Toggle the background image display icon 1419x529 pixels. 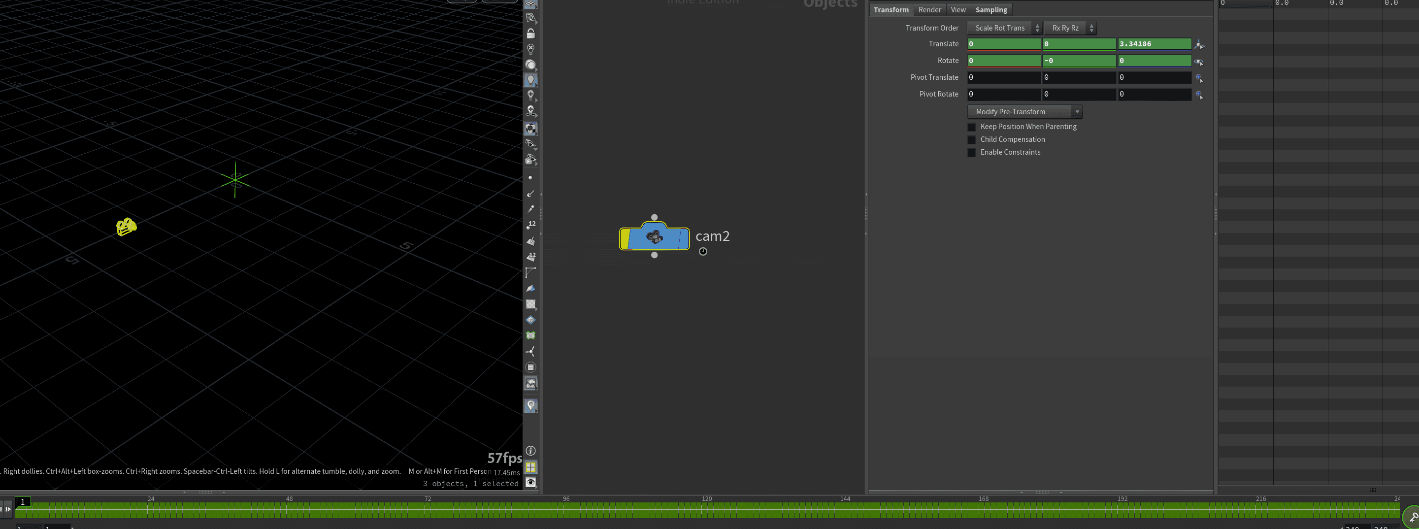530,384
